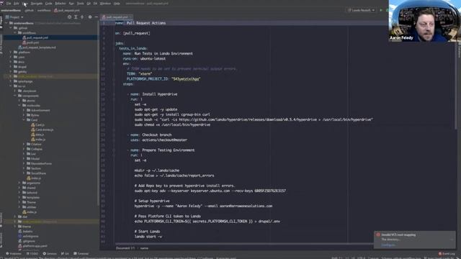
Task: Hide the Project panel with minus icon
Action: coord(96,17)
